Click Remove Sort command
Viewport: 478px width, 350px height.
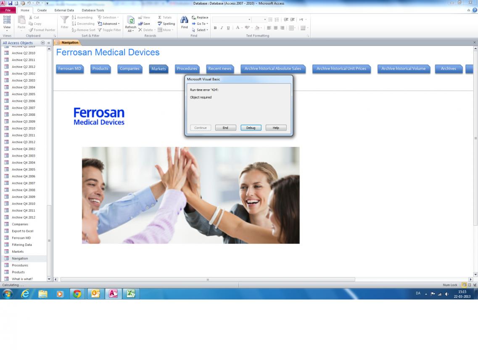pyautogui.click(x=84, y=30)
